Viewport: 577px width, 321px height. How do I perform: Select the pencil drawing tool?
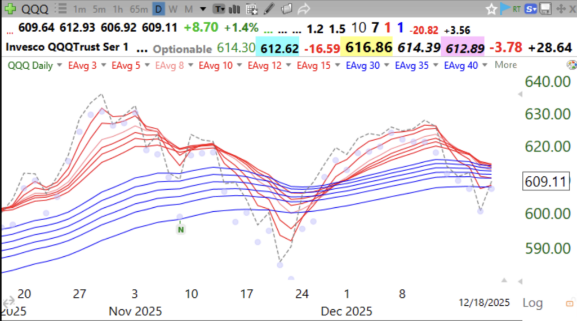click(269, 10)
